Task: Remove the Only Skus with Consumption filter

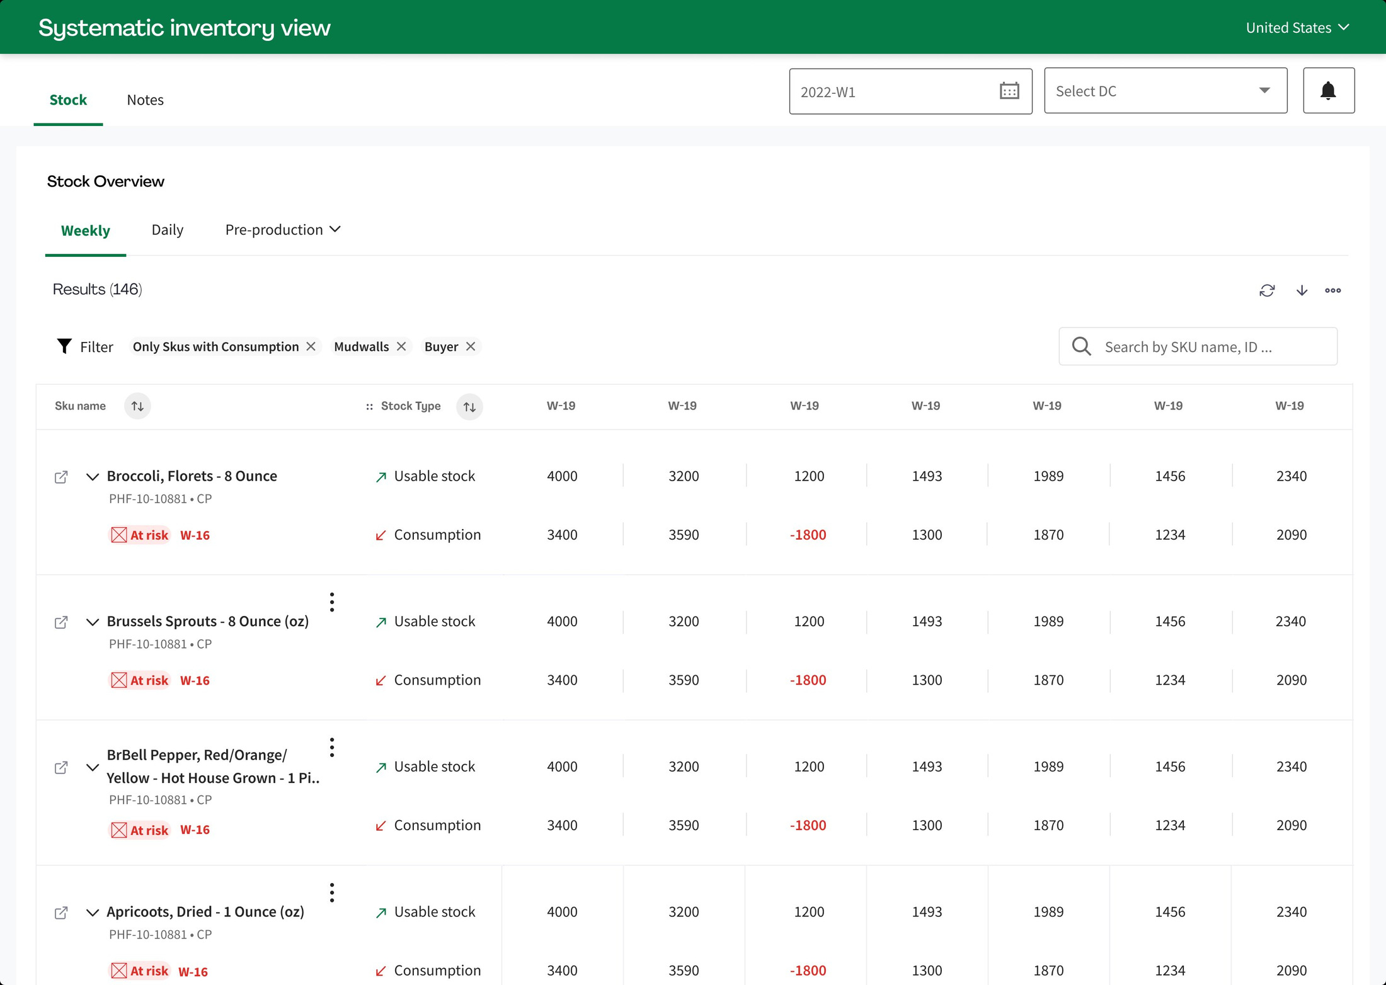Action: [x=311, y=346]
